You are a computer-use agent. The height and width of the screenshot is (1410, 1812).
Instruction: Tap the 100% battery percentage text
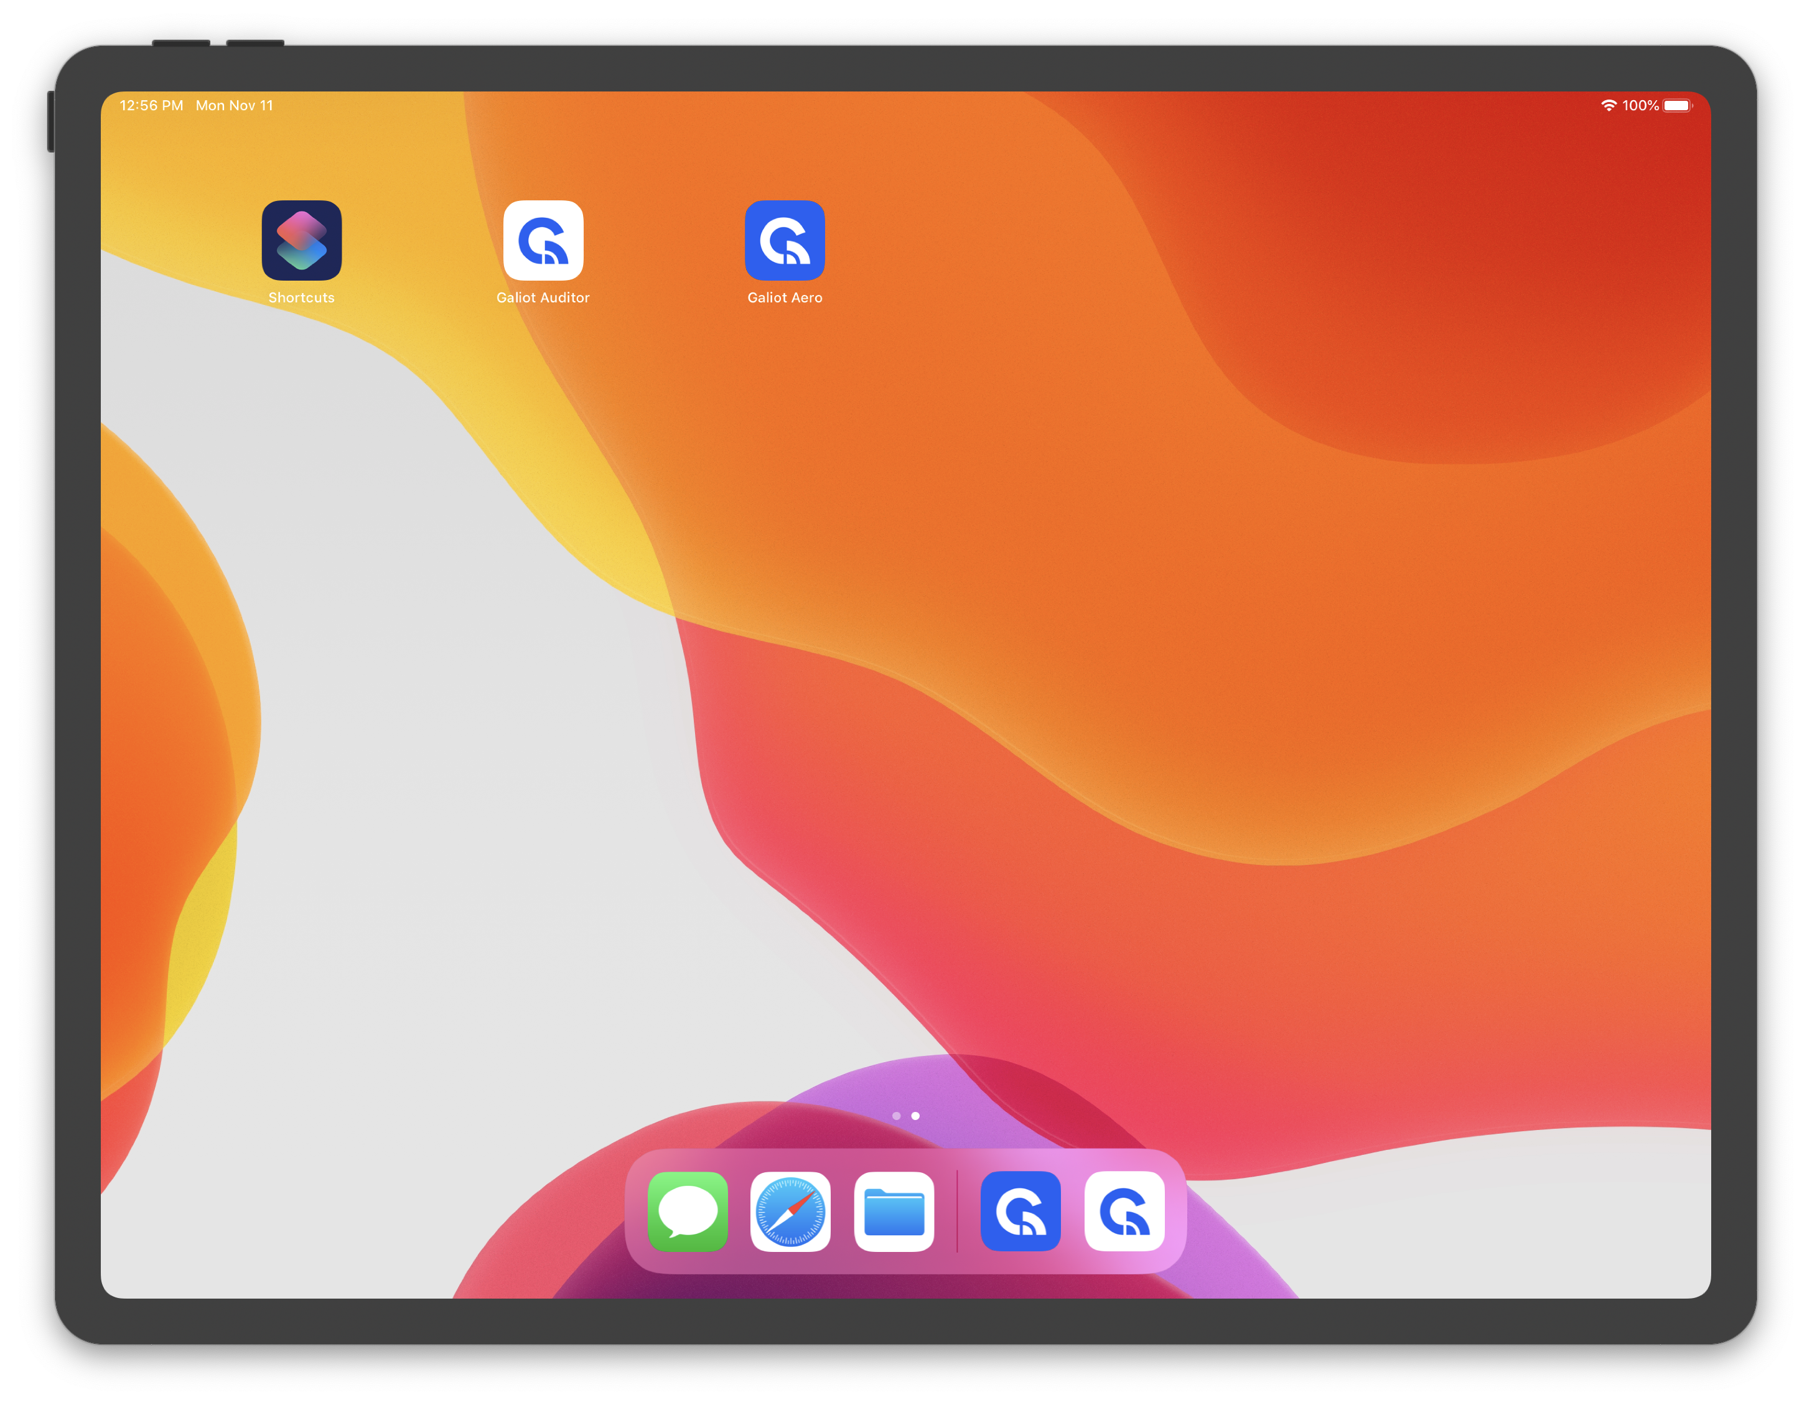1640,105
